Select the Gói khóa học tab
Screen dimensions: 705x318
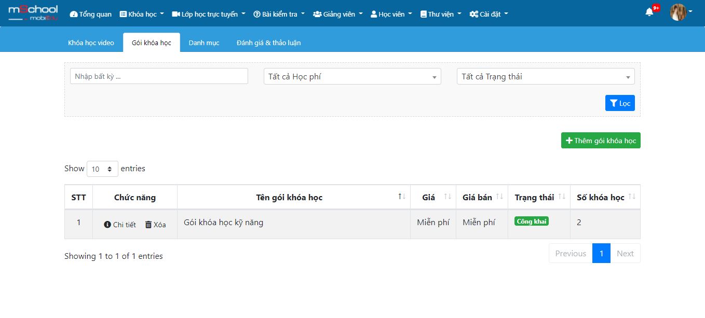click(x=152, y=43)
